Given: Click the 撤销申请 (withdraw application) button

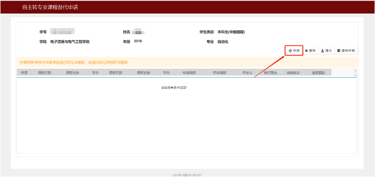Looking at the screenshot, I should [x=346, y=51].
